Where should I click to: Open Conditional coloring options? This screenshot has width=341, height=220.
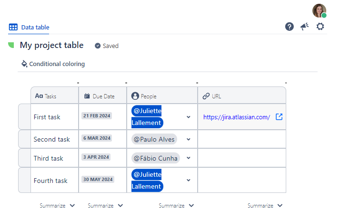click(x=53, y=64)
